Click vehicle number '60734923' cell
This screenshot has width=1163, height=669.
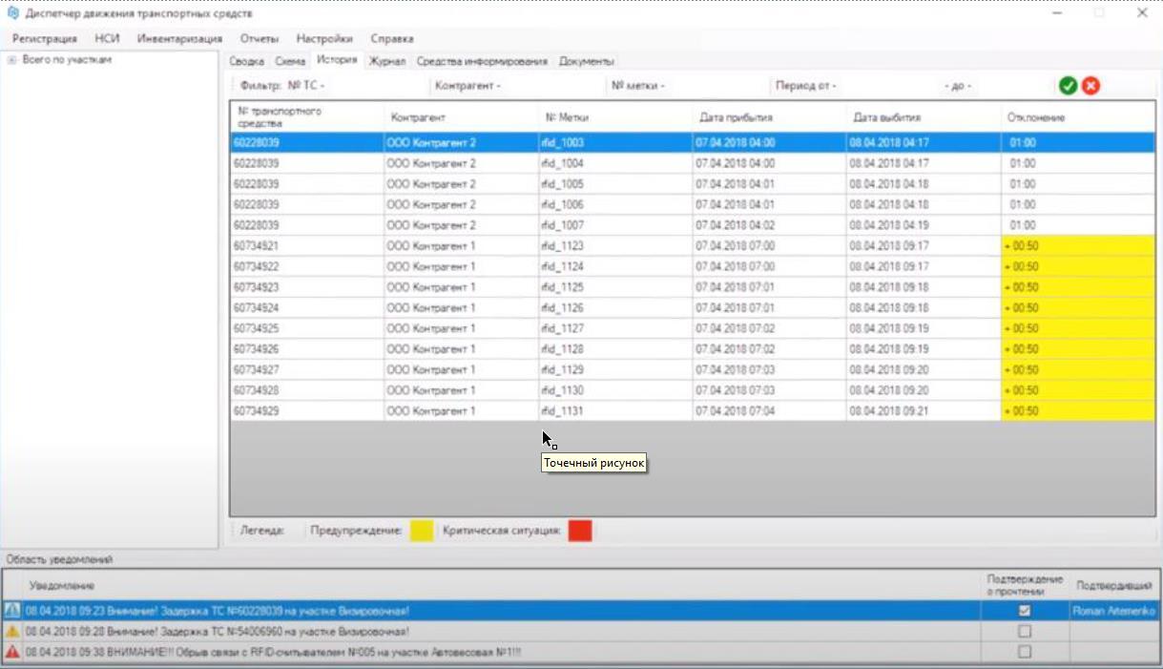click(307, 287)
